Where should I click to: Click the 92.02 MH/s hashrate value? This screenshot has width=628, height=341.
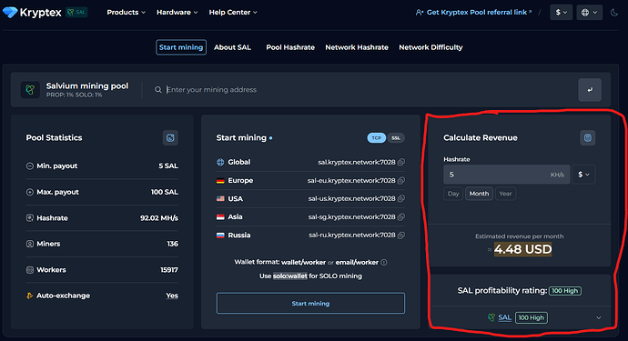(159, 218)
